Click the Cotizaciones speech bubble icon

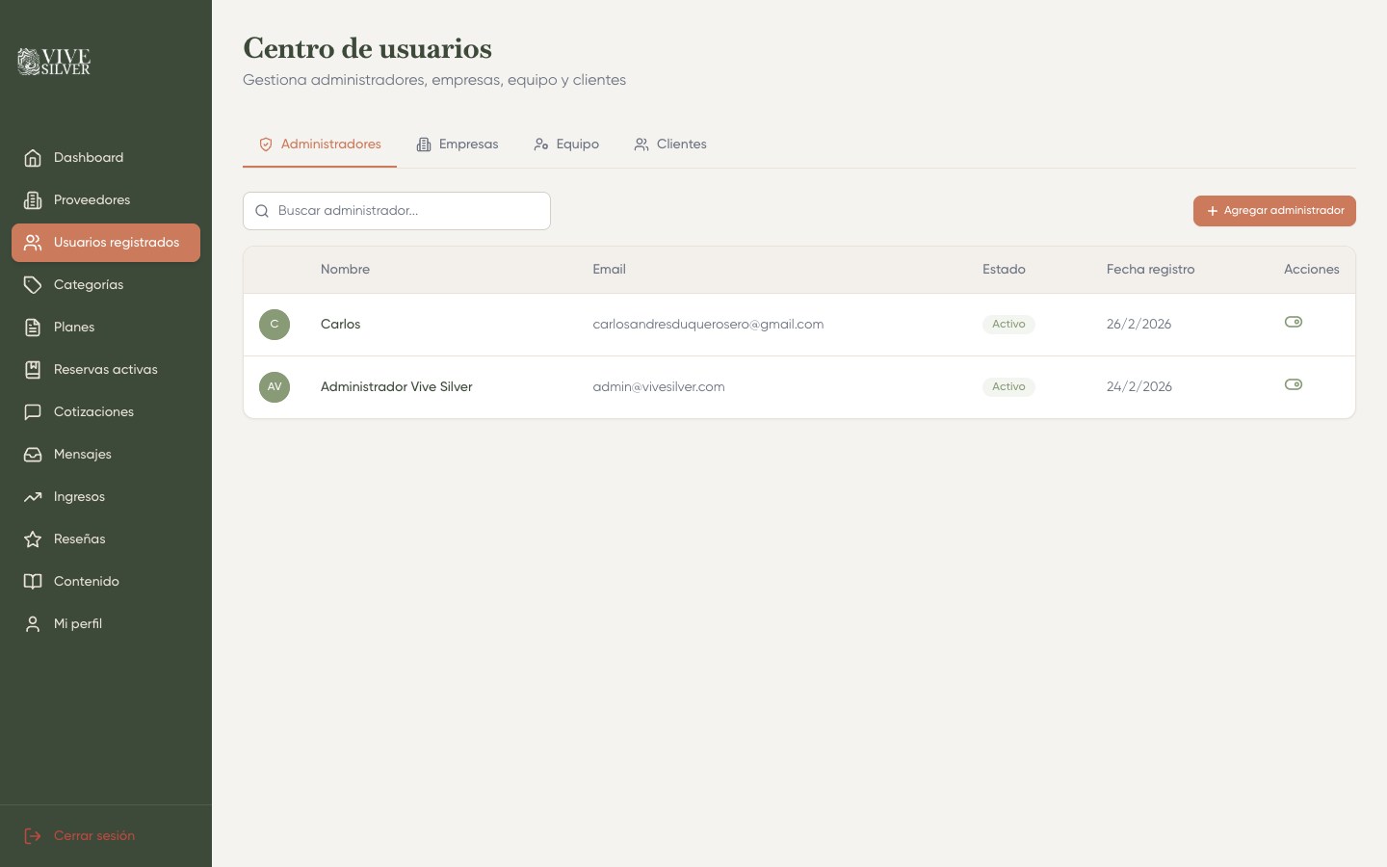click(33, 411)
